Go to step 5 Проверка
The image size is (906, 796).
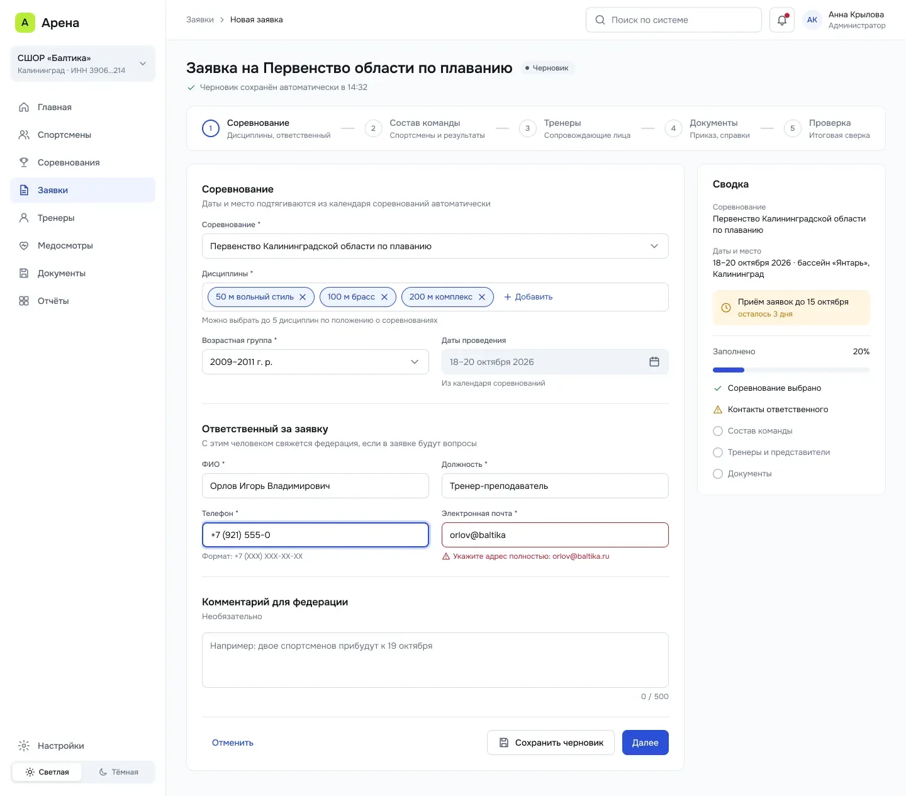click(827, 128)
